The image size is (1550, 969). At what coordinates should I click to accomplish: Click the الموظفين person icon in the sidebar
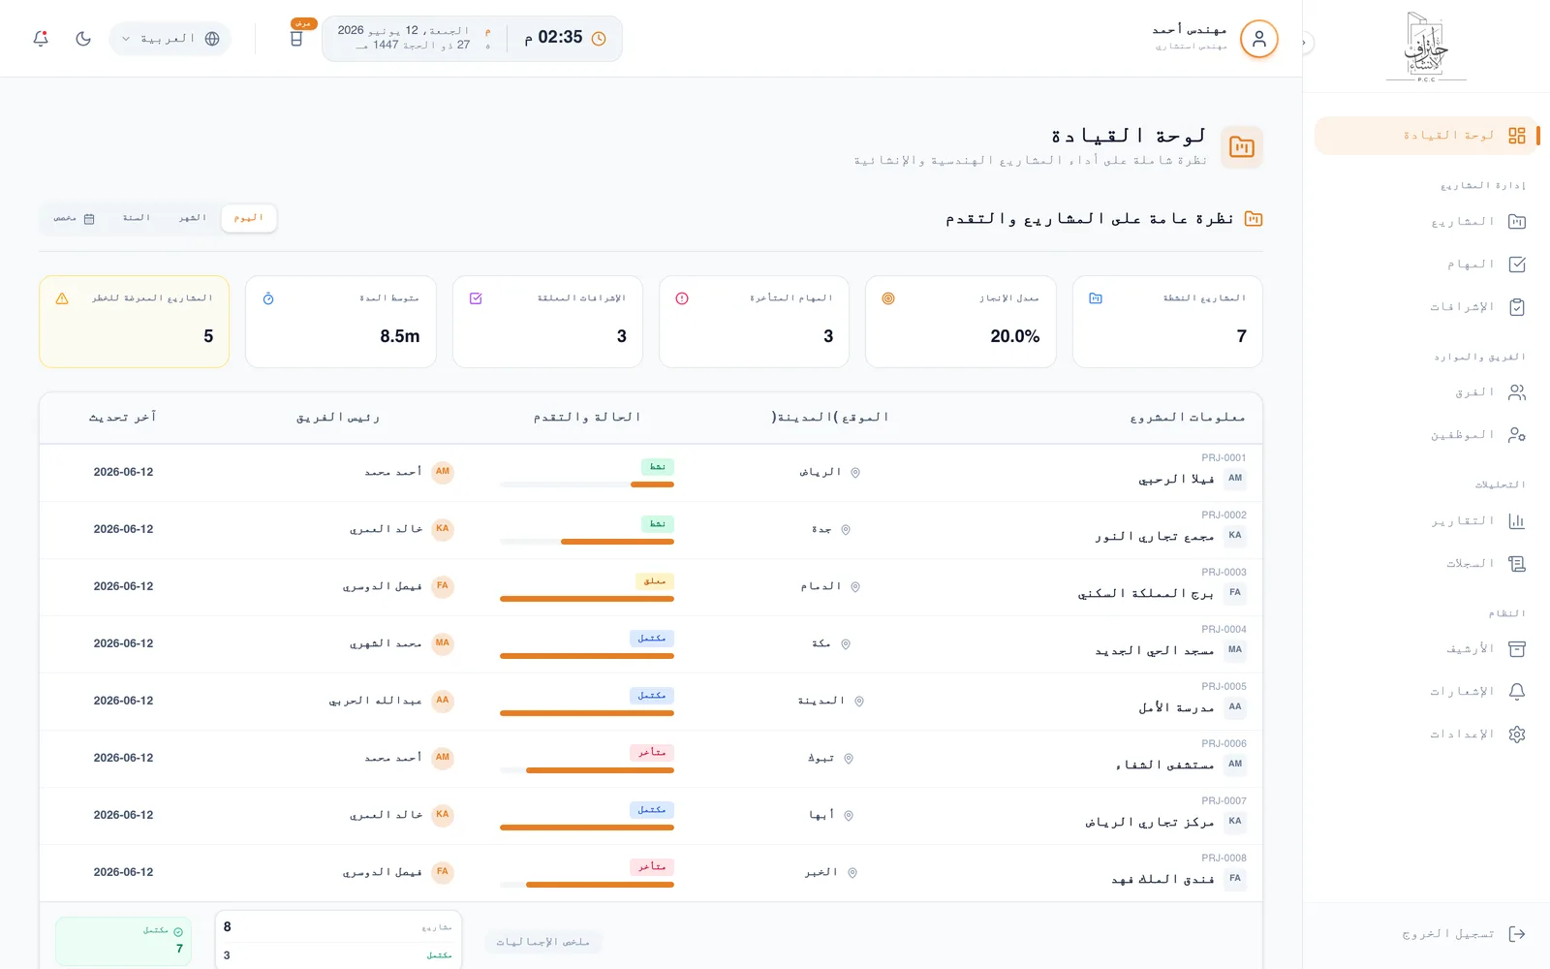click(1517, 435)
